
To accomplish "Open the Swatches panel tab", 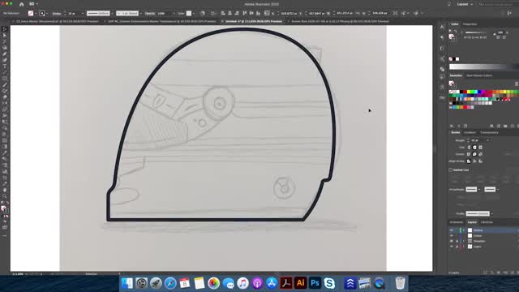I will tap(456, 75).
